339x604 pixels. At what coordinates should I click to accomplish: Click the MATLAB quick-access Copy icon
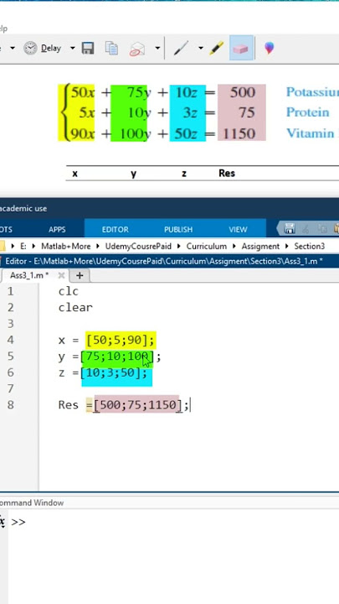pos(323,229)
